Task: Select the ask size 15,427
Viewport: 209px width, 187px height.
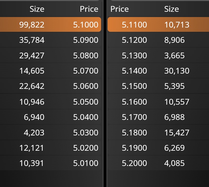Action: [177, 132]
